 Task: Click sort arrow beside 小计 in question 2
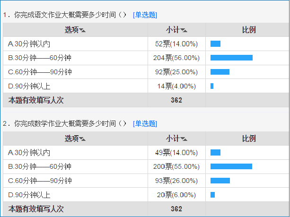pos(184,139)
